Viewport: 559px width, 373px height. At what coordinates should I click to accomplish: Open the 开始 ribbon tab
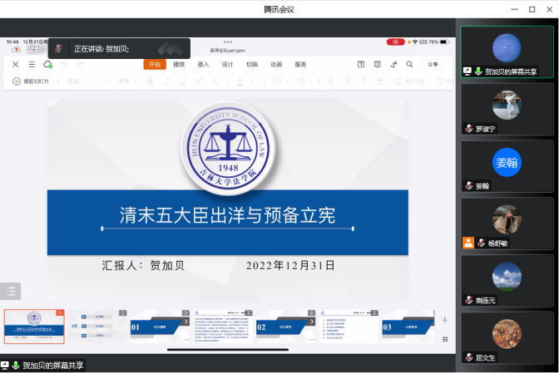[155, 65]
